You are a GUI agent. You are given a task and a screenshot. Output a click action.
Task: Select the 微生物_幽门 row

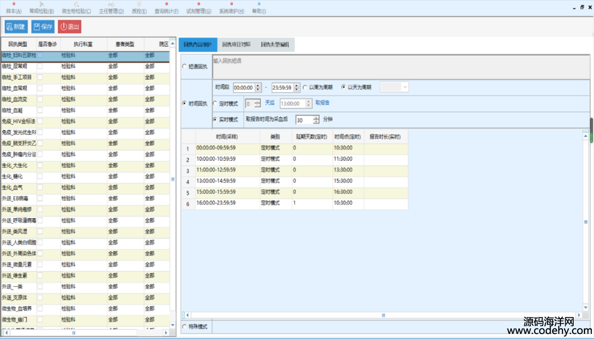(85, 320)
